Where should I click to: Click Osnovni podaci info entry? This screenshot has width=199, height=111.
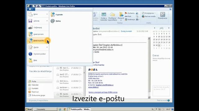[x=38, y=54]
